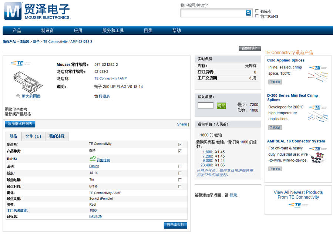
Task: Click 连接器 breadcrumb link
Action: click(x=24, y=42)
